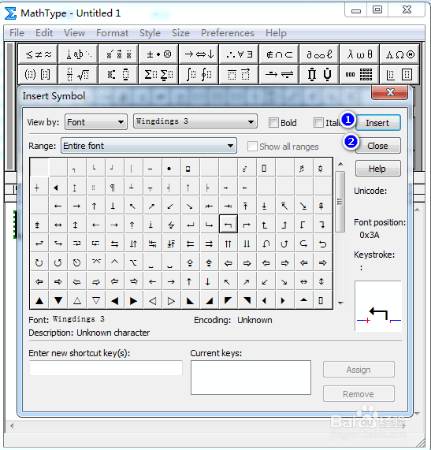Screen dimensions: 431x450
Task: Click the Help button in dialog
Action: [x=378, y=169]
